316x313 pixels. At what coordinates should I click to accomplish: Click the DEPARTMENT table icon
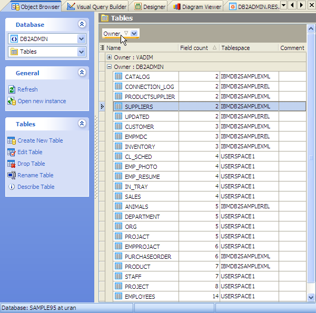[118, 216]
